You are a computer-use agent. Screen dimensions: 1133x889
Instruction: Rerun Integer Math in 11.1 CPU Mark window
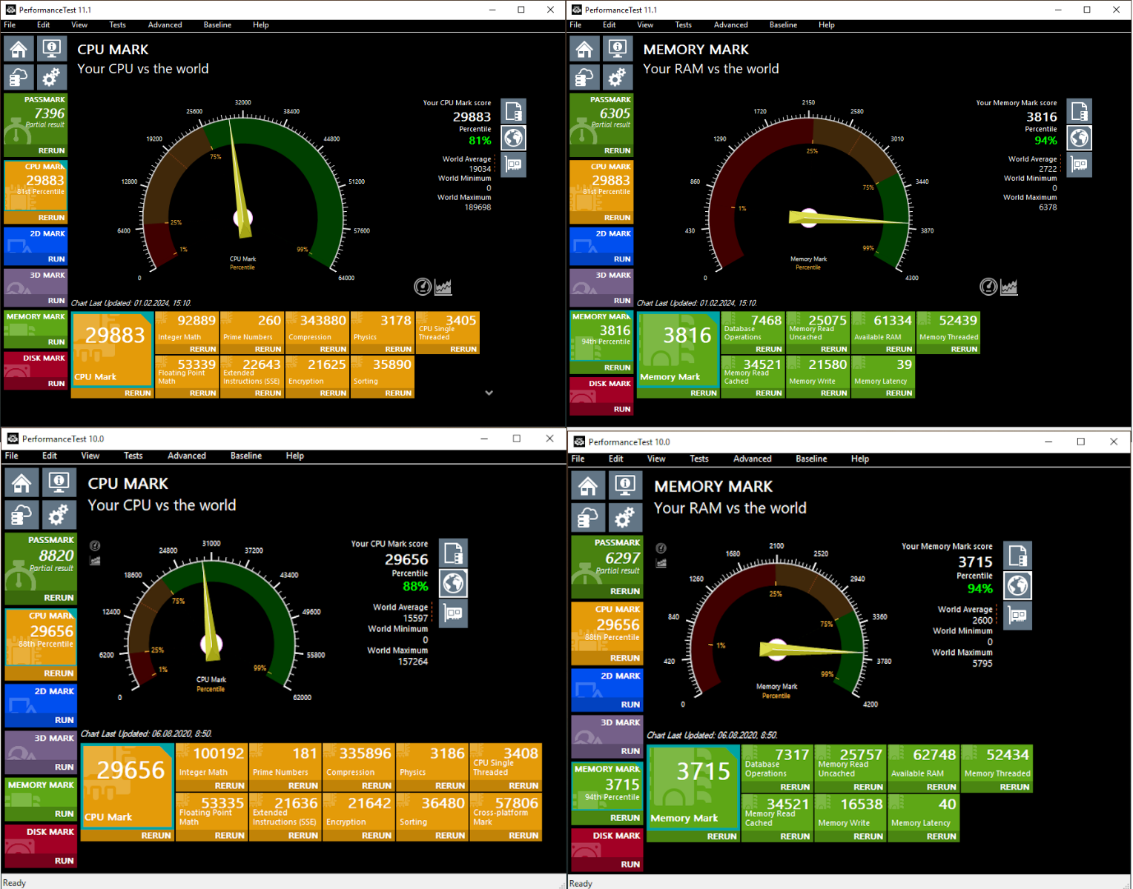pos(202,349)
